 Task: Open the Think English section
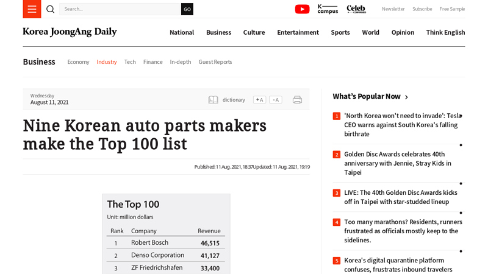pyautogui.click(x=445, y=32)
